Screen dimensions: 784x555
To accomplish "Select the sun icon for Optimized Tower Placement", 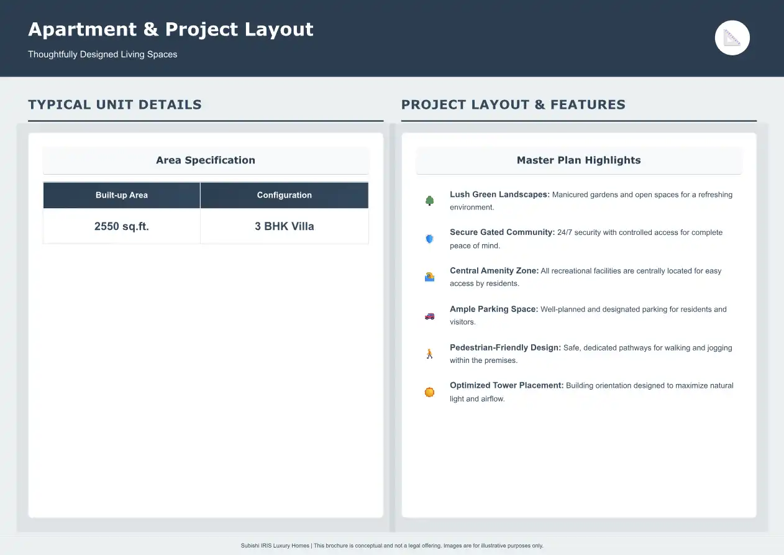I will tap(429, 392).
